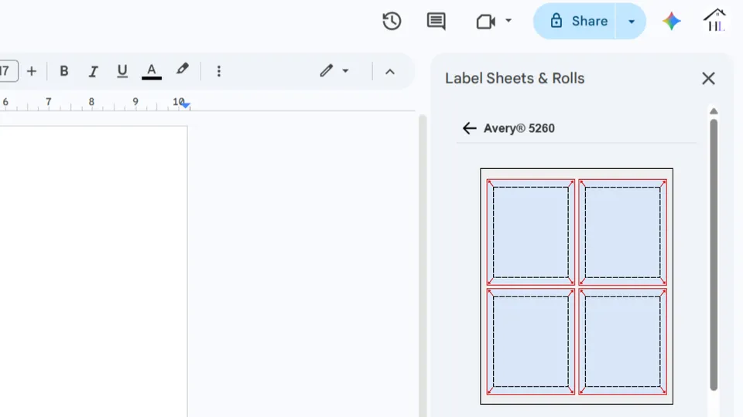743x417 pixels.
Task: Open the highlight color marker tool
Action: pyautogui.click(x=183, y=69)
